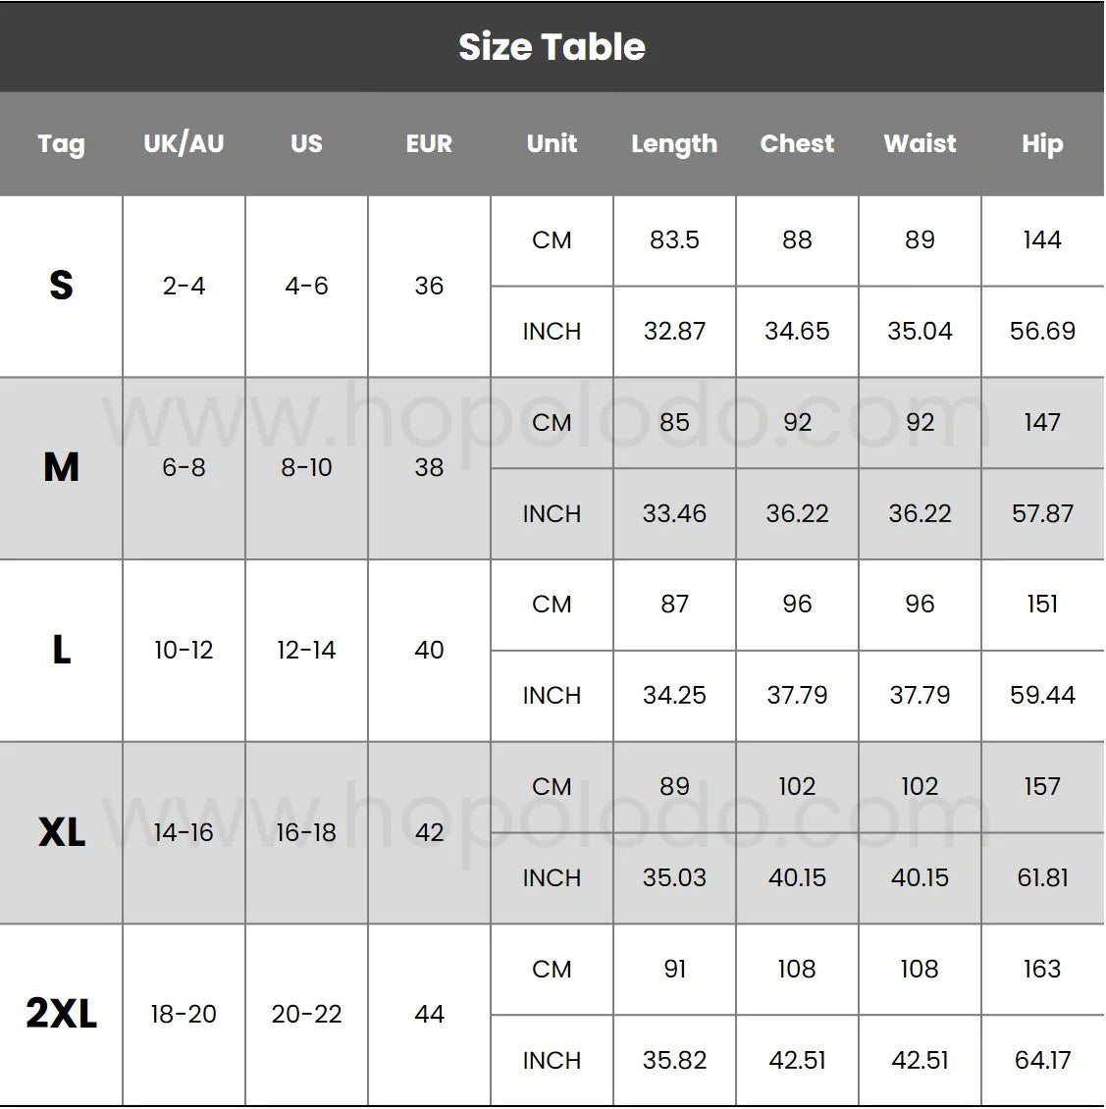Select the 64.17 hip value
This screenshot has height=1109, width=1106.
coord(1042,1060)
